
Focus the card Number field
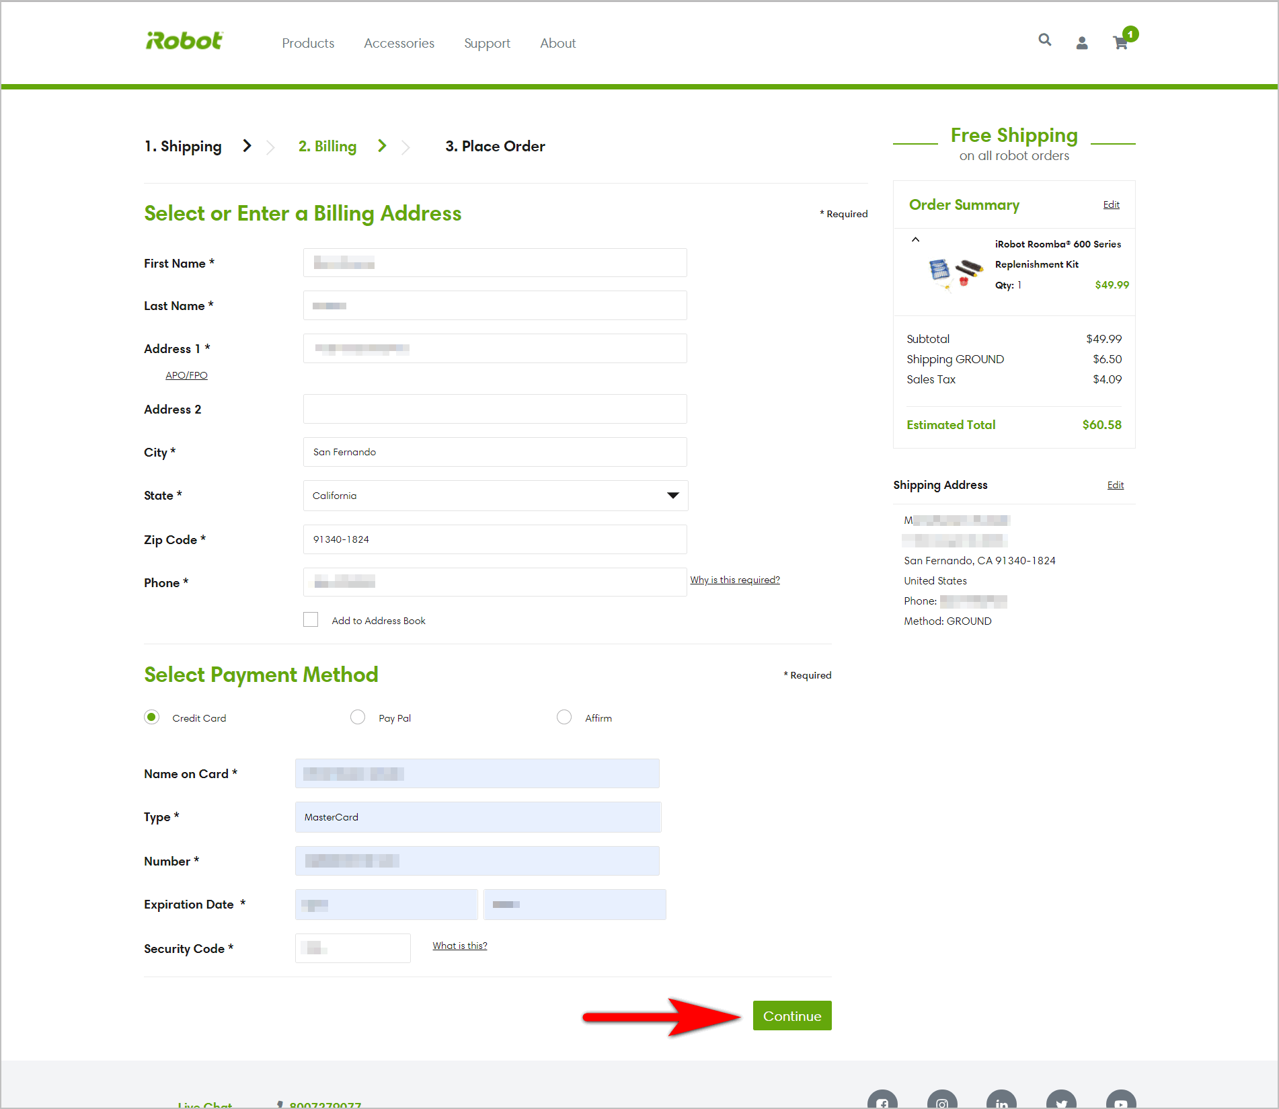[477, 861]
